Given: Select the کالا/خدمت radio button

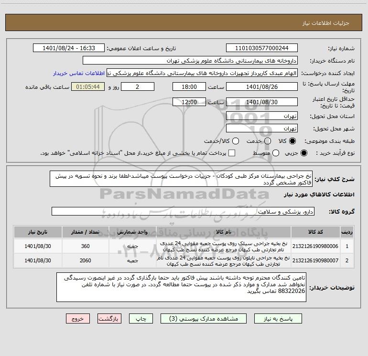Looking at the screenshot, I should 236,141.
